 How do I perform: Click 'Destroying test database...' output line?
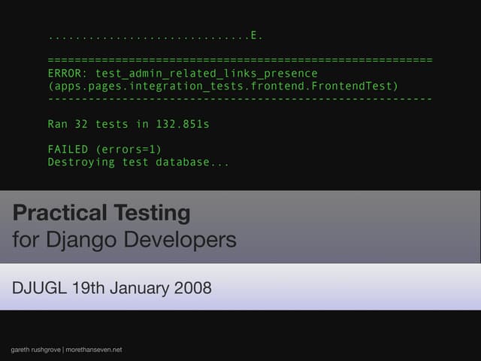point(138,162)
